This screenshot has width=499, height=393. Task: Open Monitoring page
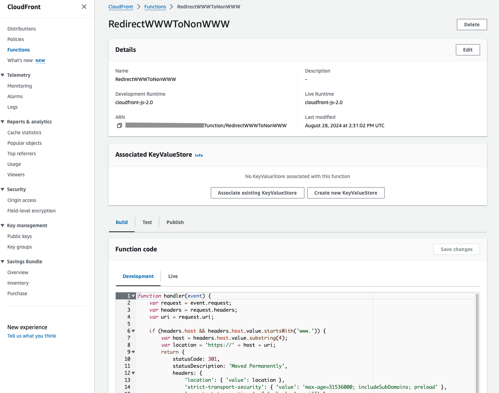20,86
